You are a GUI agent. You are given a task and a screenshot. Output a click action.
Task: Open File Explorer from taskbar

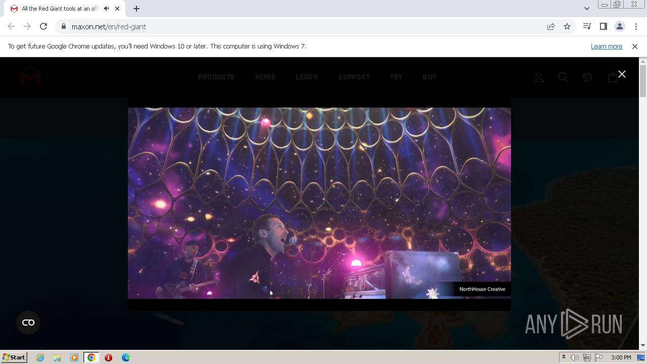tap(57, 357)
